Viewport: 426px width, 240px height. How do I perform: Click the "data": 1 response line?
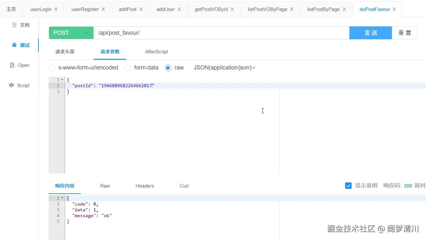tap(85, 210)
